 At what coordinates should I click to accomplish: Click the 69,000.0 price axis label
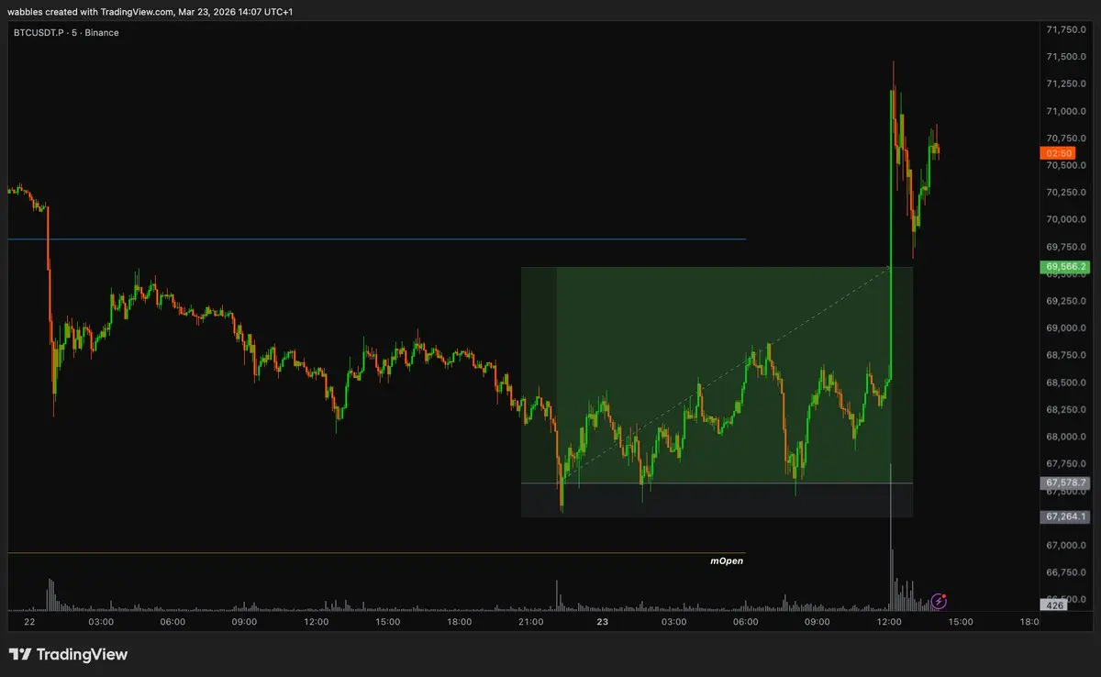1066,328
